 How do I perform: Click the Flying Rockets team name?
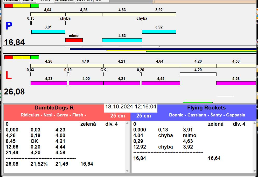pyautogui.click(x=206, y=108)
